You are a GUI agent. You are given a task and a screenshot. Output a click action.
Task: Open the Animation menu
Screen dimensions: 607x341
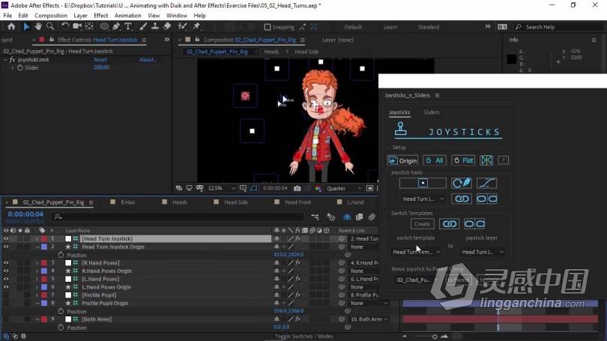point(127,16)
